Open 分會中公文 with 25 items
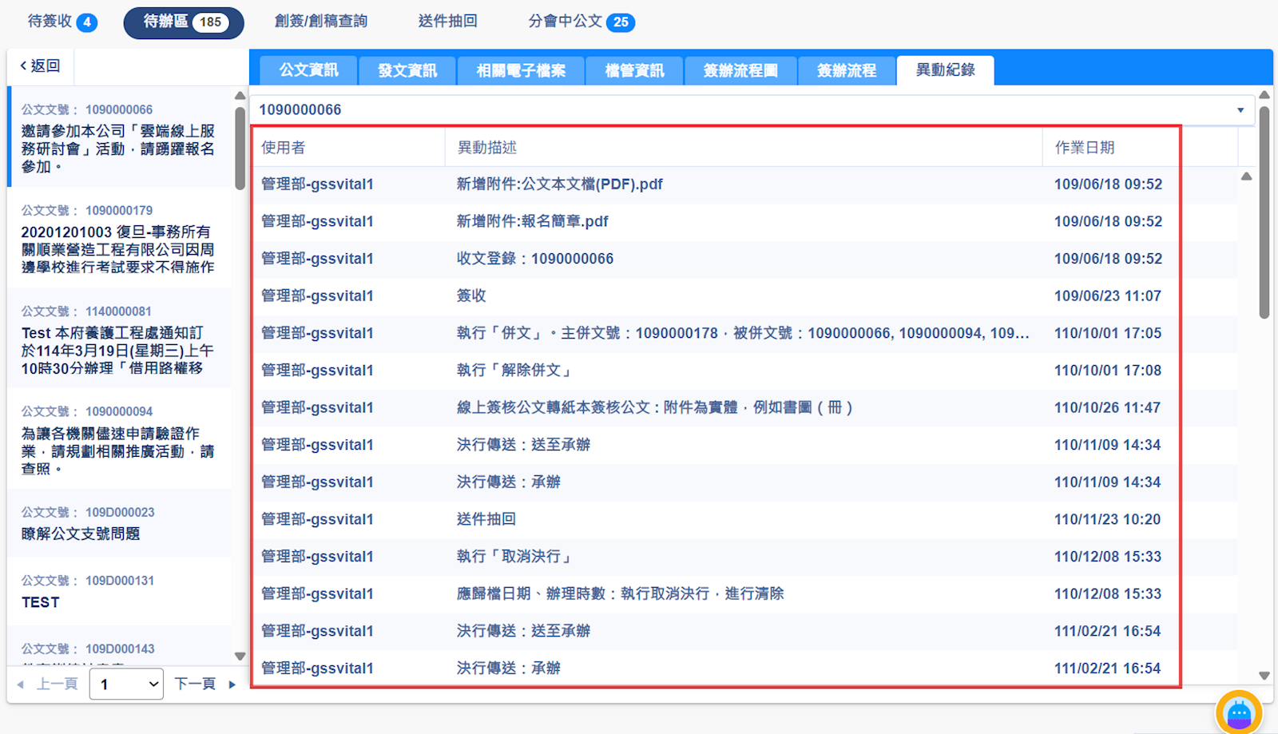This screenshot has height=734, width=1278. point(581,22)
